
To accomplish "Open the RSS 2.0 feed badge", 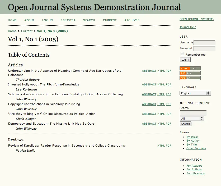I will 190,73.
